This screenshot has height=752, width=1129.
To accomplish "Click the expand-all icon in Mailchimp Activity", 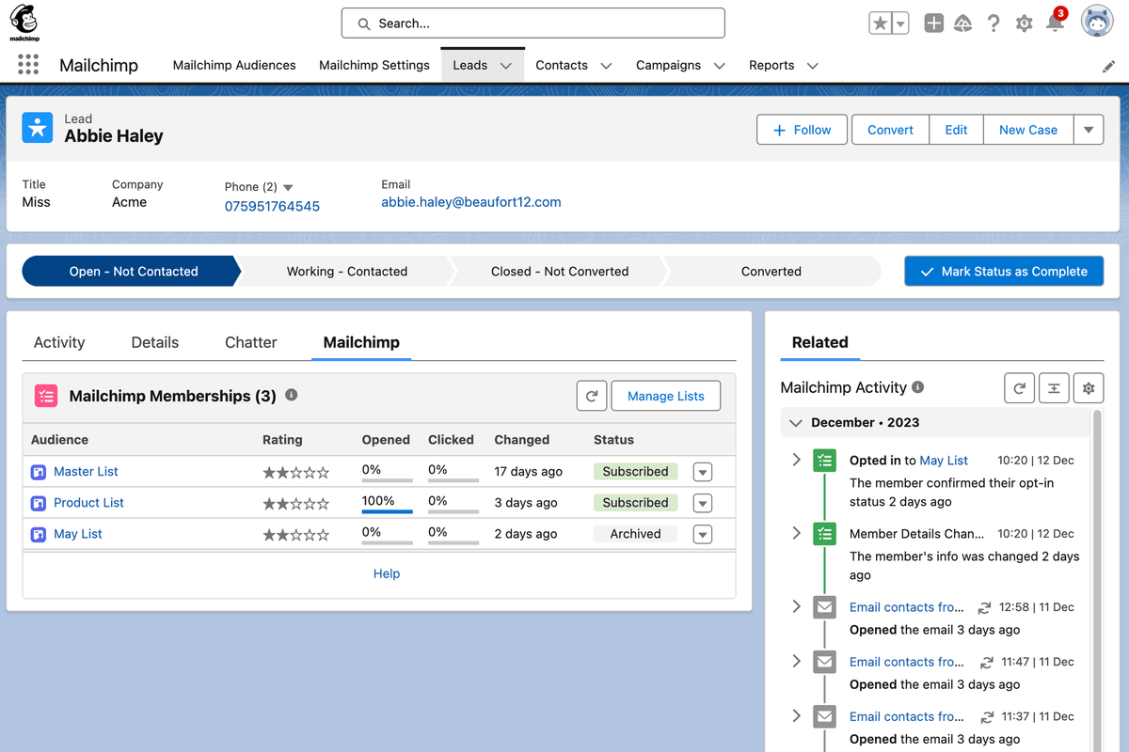I will pyautogui.click(x=1054, y=387).
